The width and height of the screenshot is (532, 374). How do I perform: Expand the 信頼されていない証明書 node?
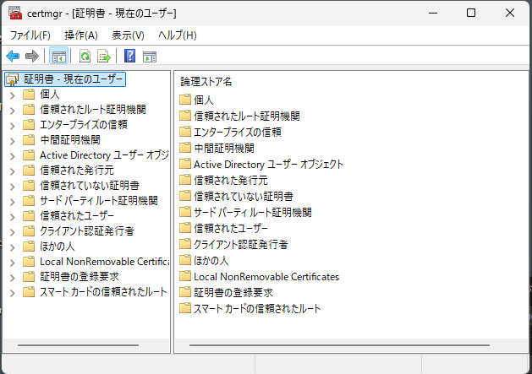tap(12, 187)
